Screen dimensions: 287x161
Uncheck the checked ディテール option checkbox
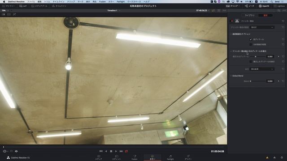251,39
